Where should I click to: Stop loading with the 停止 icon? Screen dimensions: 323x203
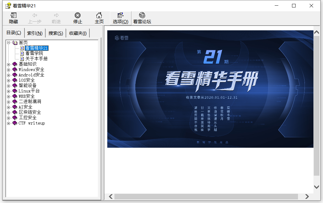[x=78, y=15]
